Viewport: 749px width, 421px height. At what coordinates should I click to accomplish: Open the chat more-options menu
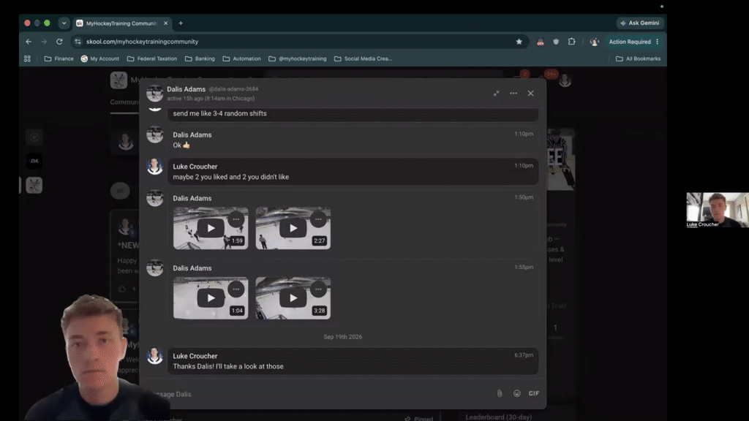point(513,93)
